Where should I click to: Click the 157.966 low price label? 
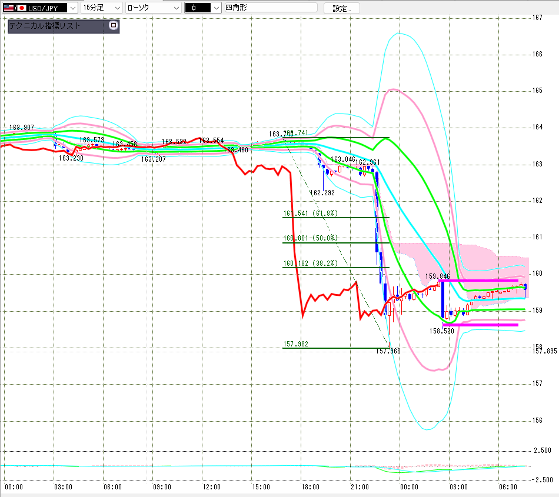click(x=388, y=351)
